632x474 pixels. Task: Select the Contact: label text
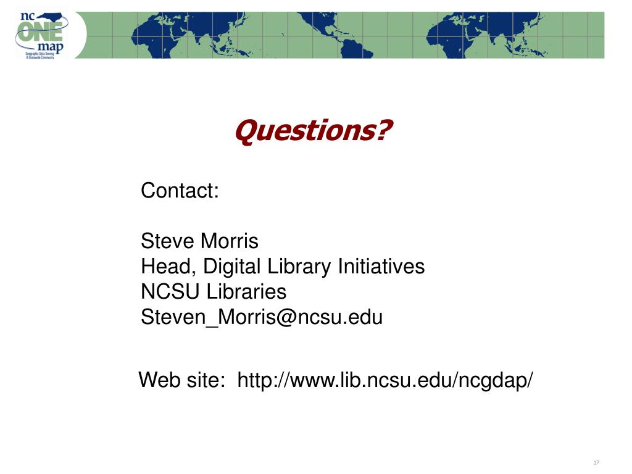(x=180, y=190)
